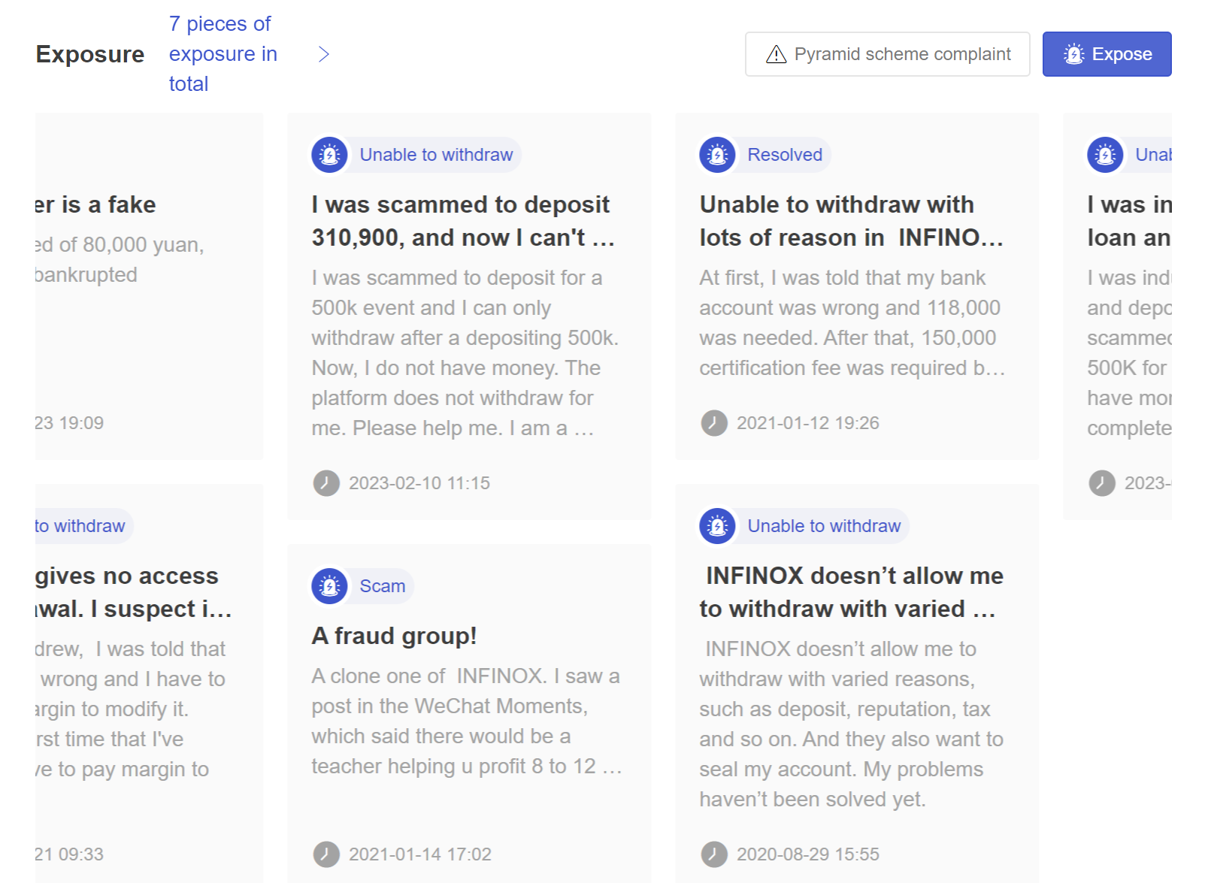The width and height of the screenshot is (1208, 883).
Task: Expand the exposure list via chevron arrow
Action: (324, 54)
